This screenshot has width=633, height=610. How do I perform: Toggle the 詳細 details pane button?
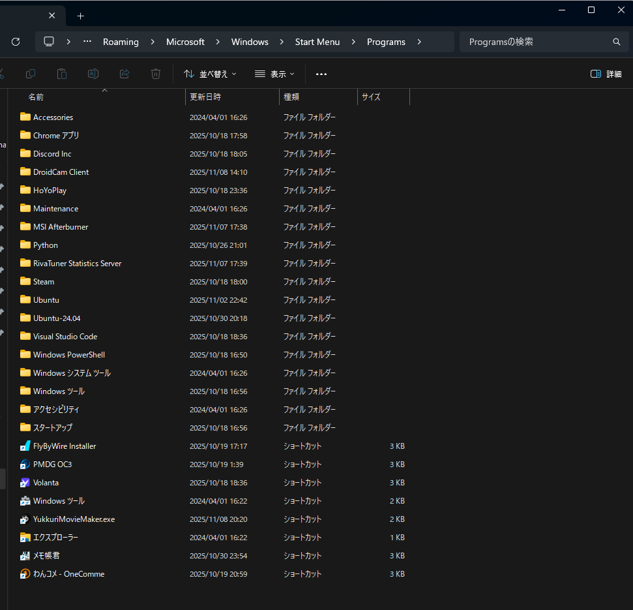[606, 74]
